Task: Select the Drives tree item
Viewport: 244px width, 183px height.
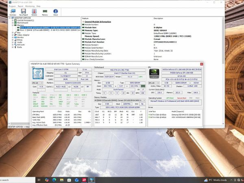Action: tap(20, 40)
